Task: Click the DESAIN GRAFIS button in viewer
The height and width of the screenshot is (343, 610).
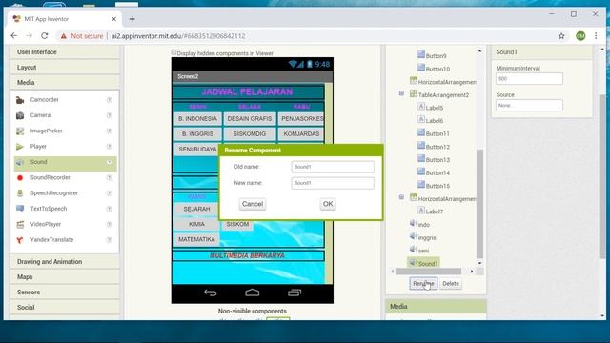Action: tap(250, 118)
